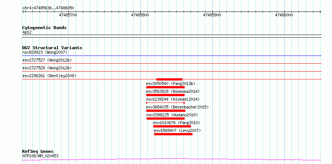Open variant esv2296261 (Bentley2008)

coord(49,76)
